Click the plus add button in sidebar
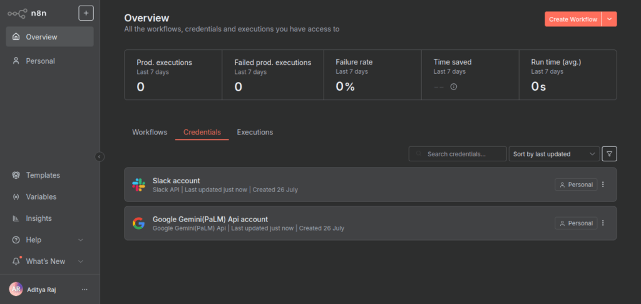The height and width of the screenshot is (304, 641). tap(86, 13)
